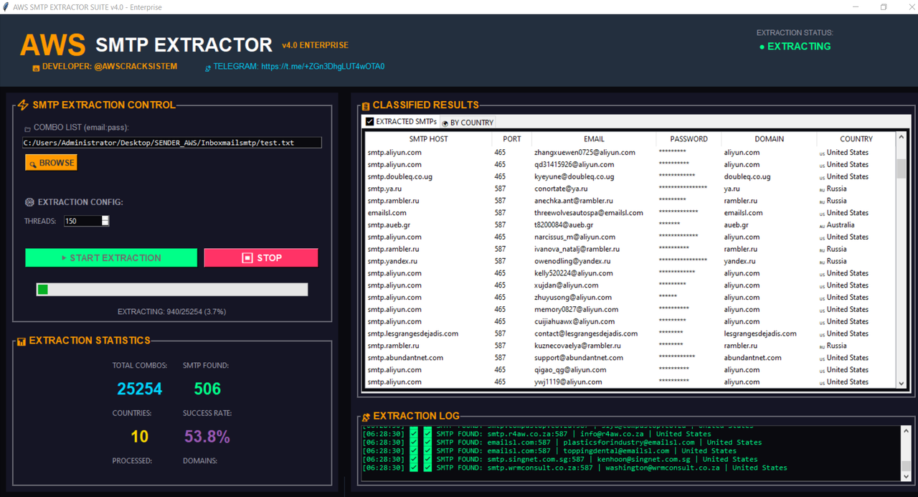The image size is (918, 497).
Task: Click the extraction progress bar
Action: coord(172,290)
